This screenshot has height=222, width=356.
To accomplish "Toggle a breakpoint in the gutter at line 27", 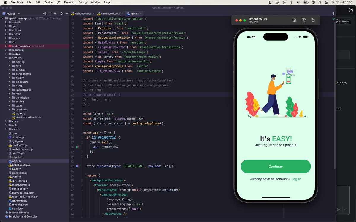I will [77, 142].
